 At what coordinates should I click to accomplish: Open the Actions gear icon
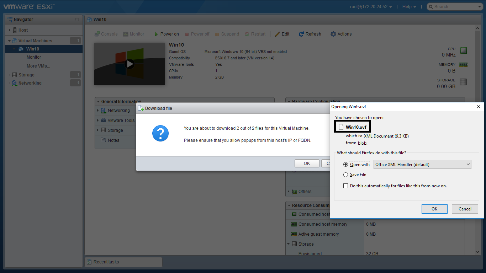pyautogui.click(x=333, y=34)
